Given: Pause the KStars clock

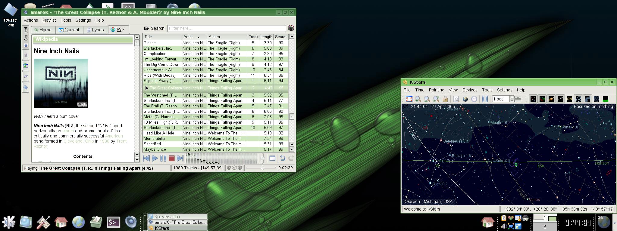Looking at the screenshot, I should (x=485, y=99).
